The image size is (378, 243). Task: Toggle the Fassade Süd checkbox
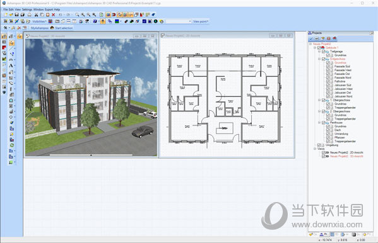[328, 66]
